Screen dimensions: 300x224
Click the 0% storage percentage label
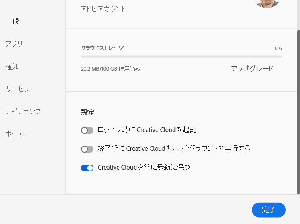pos(278,48)
